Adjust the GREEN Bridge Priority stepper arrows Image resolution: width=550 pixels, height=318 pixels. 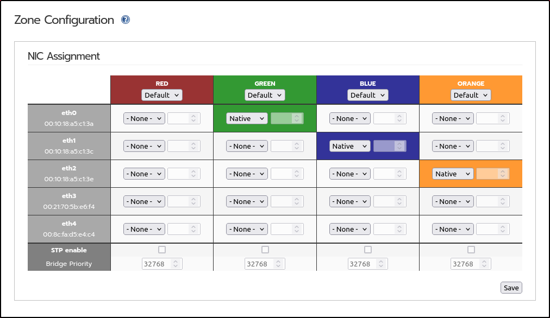[x=278, y=264]
